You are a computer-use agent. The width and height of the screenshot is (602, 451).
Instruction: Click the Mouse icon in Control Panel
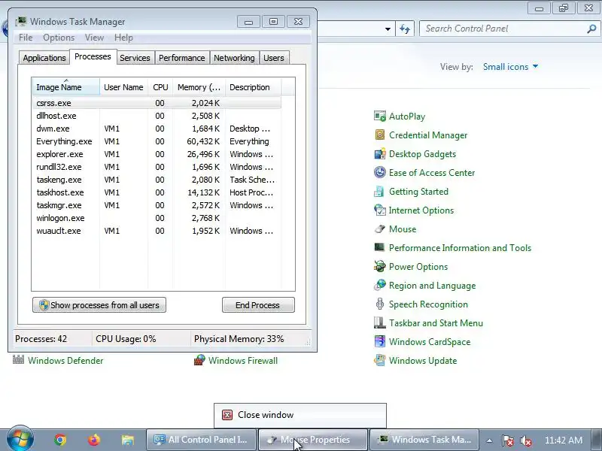(x=380, y=229)
